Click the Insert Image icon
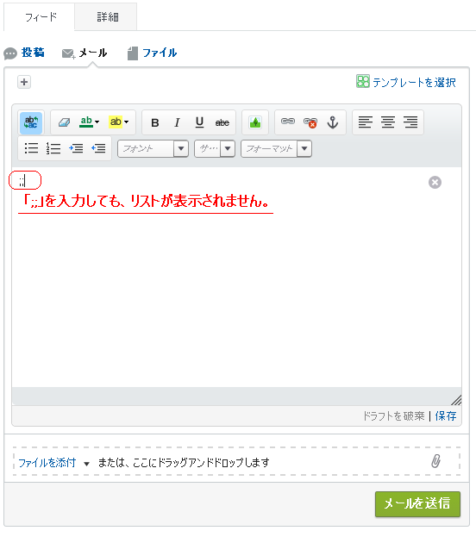Screen dimensions: 476x537 (x=255, y=122)
